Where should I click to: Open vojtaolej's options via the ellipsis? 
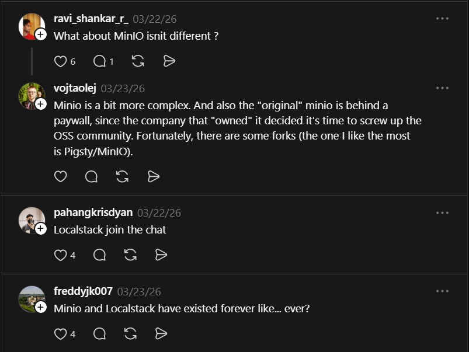pyautogui.click(x=442, y=88)
